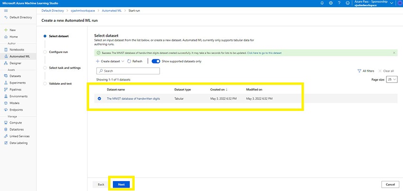
Task: Click into the dataset Search field
Action: click(128, 71)
